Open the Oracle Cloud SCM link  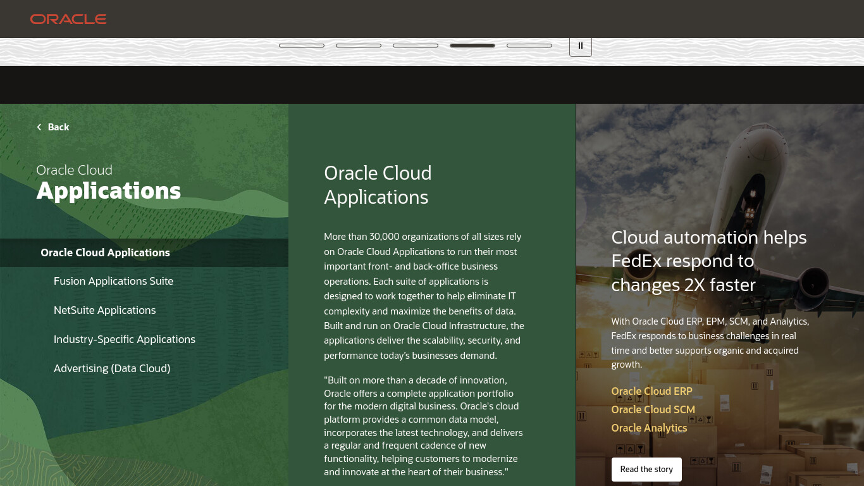click(653, 409)
